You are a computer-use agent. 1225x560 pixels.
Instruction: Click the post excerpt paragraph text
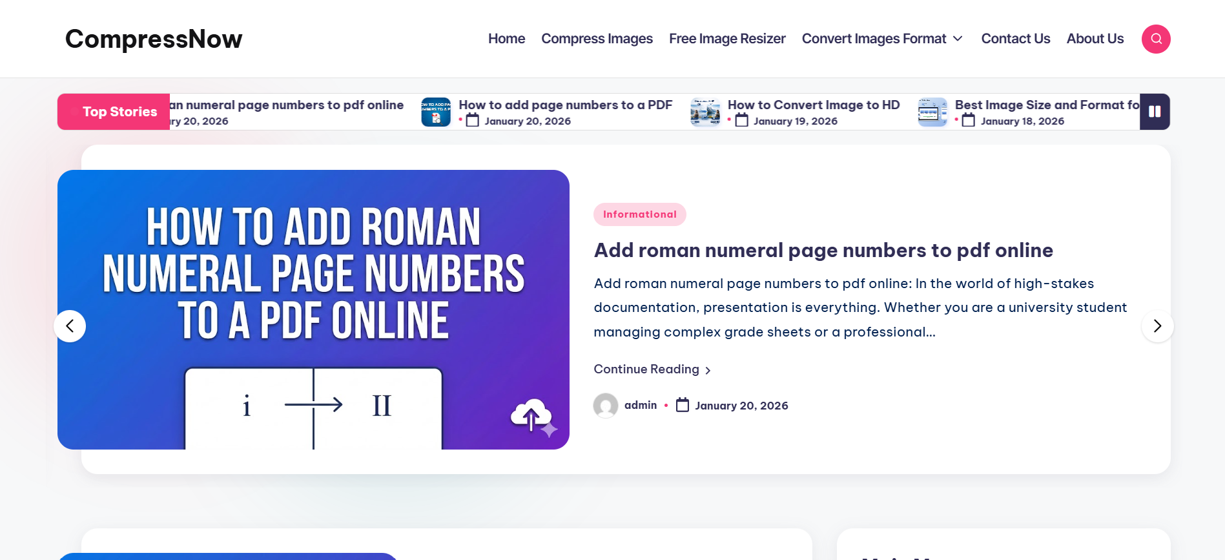tap(860, 307)
